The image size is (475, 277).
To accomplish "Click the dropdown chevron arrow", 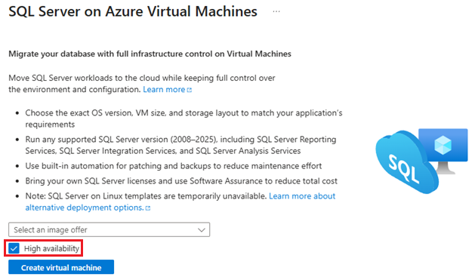I will tap(202, 230).
